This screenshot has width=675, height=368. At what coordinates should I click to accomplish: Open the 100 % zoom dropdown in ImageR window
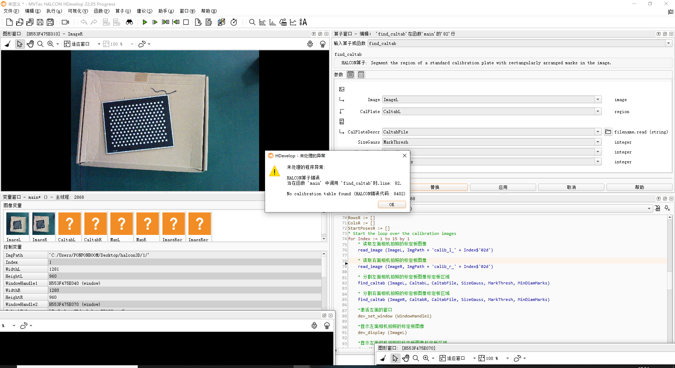point(132,44)
